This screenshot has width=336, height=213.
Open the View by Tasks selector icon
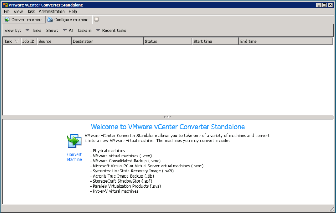tap(27, 30)
